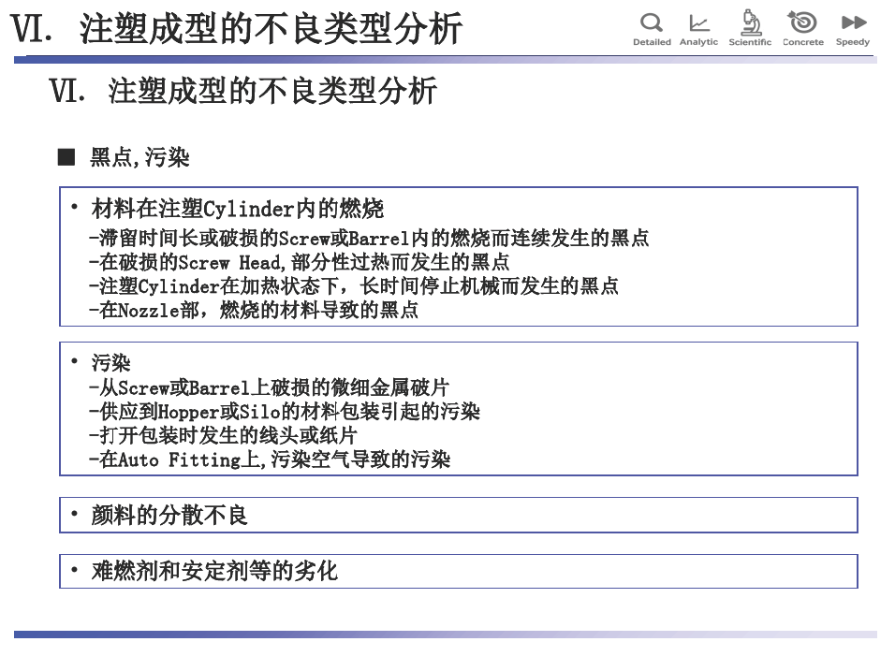Click the Scientific microscope icon
This screenshot has width=895, height=671.
750,22
